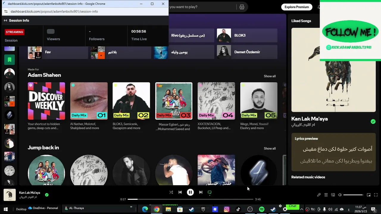Show all Jump back in items
This screenshot has width=381, height=214.
pyautogui.click(x=270, y=148)
